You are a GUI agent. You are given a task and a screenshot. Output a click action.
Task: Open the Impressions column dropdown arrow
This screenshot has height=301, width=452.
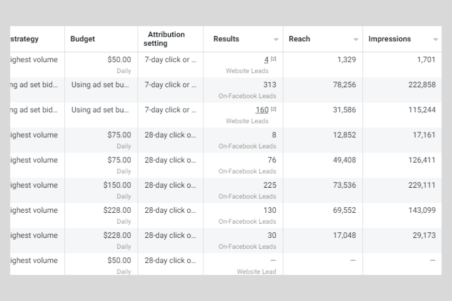coord(435,40)
